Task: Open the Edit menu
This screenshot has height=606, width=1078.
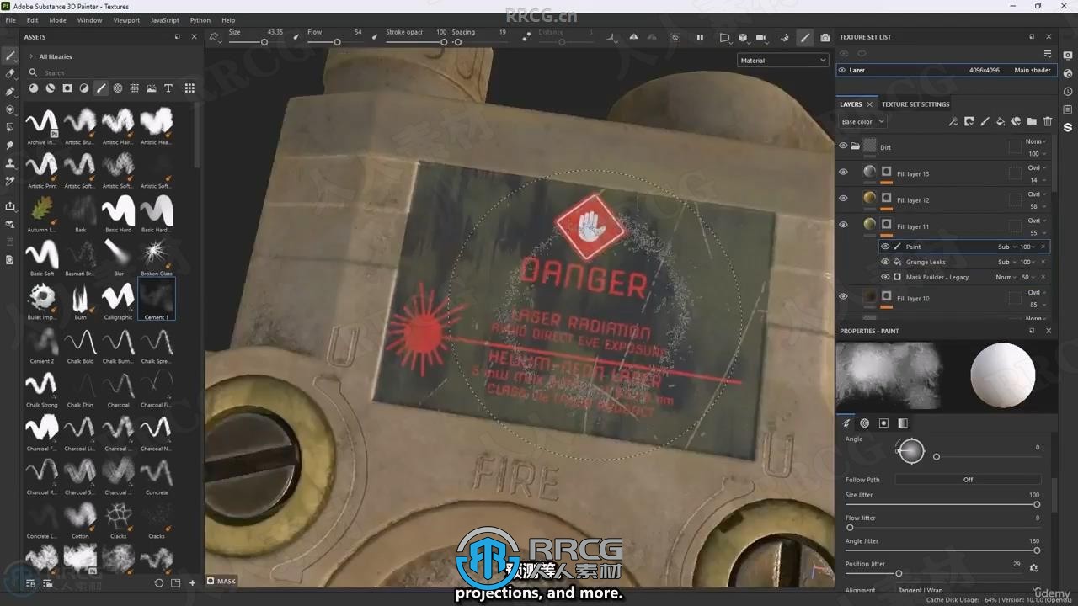Action: [32, 20]
